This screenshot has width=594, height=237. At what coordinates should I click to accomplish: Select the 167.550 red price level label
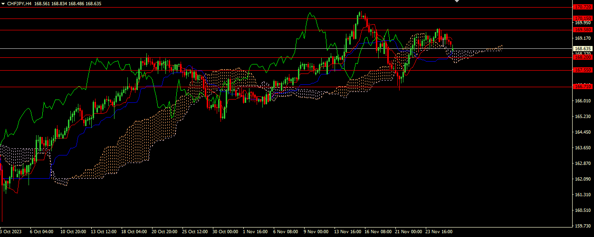coord(583,70)
